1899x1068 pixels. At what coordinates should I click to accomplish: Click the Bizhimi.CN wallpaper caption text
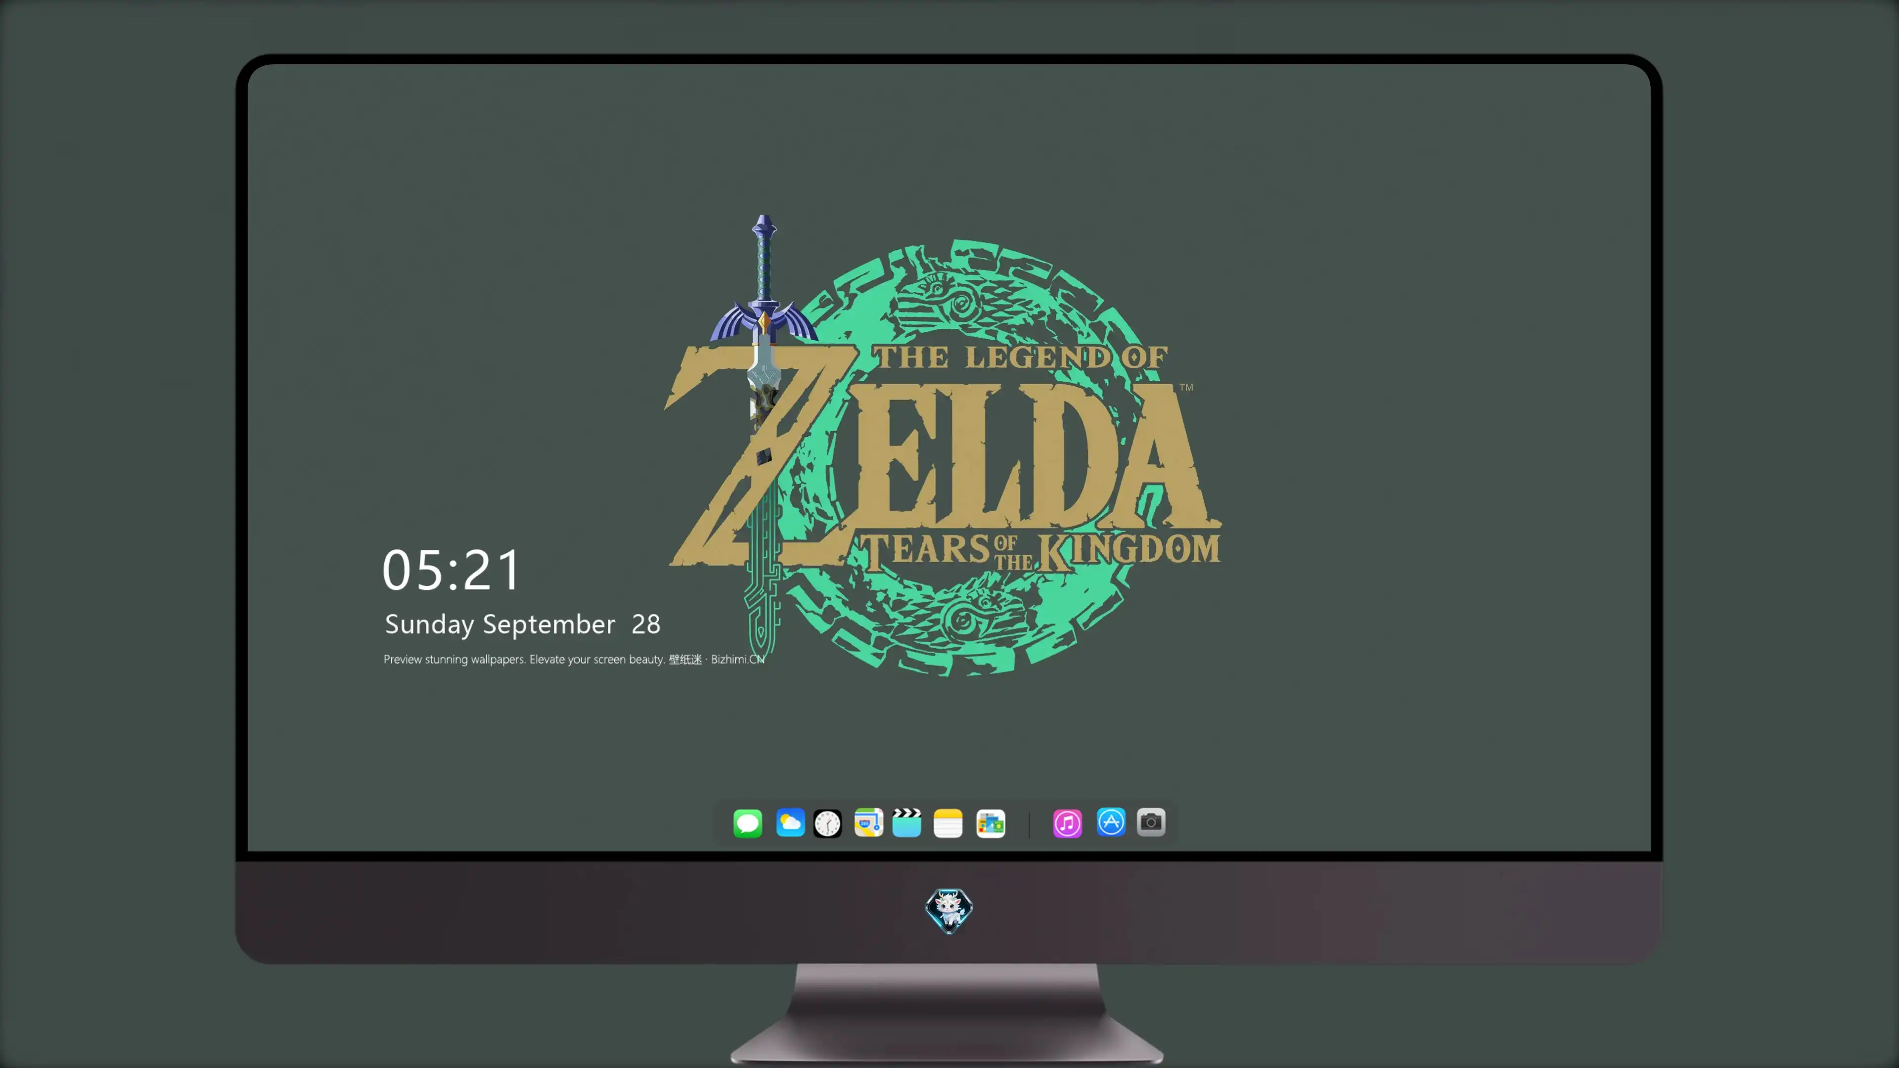[574, 659]
